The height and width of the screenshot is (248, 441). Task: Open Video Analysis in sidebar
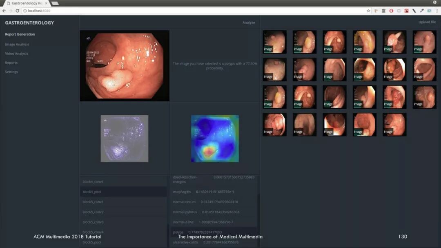tap(16, 54)
